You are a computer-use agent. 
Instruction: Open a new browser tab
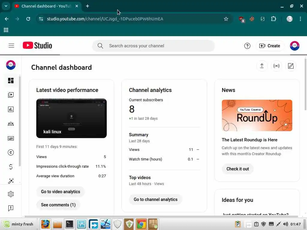pyautogui.click(x=88, y=6)
